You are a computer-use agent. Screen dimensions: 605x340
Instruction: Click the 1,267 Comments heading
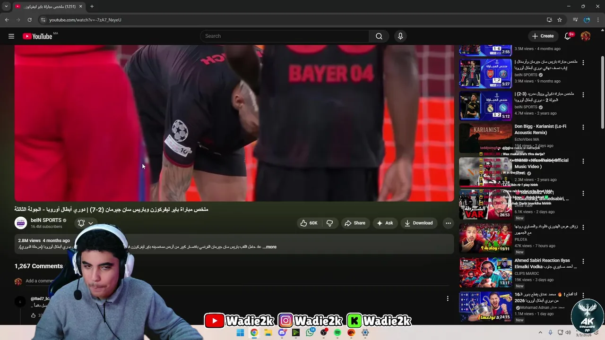(x=39, y=266)
